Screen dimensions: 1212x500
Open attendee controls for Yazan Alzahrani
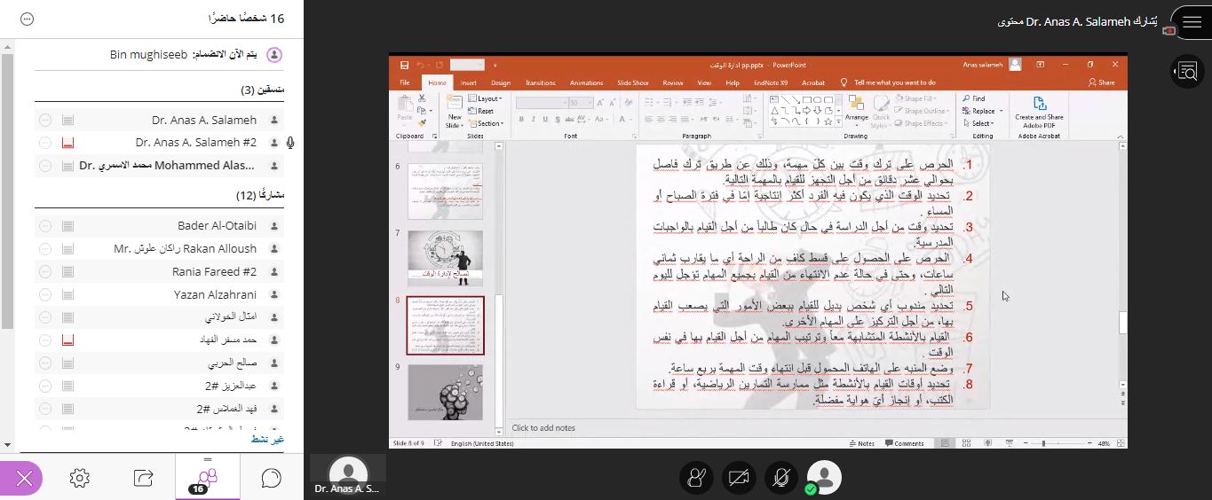coord(45,294)
